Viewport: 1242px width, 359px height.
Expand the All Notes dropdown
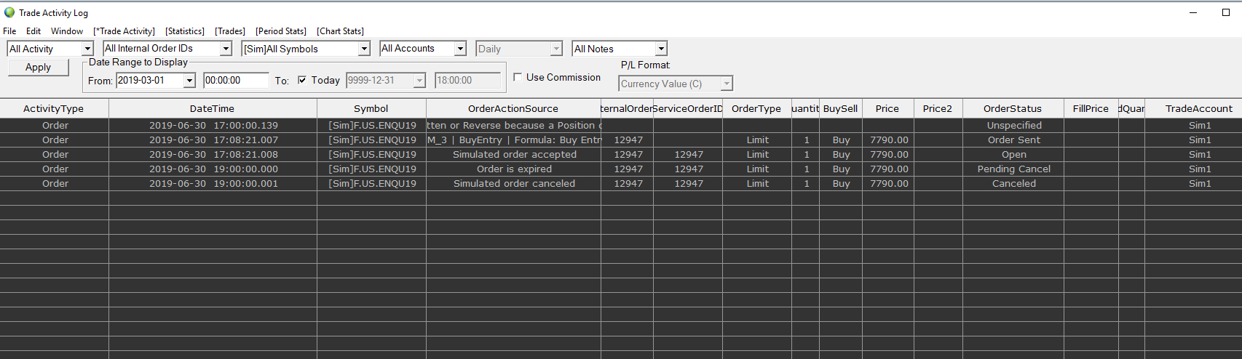(661, 49)
